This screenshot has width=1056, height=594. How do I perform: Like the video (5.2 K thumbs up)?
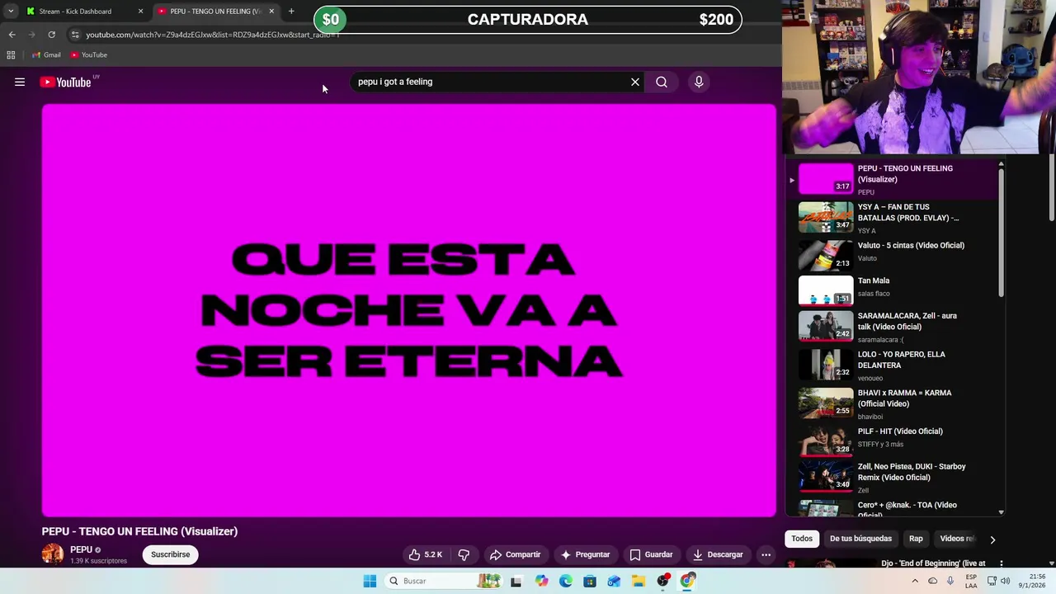click(426, 554)
